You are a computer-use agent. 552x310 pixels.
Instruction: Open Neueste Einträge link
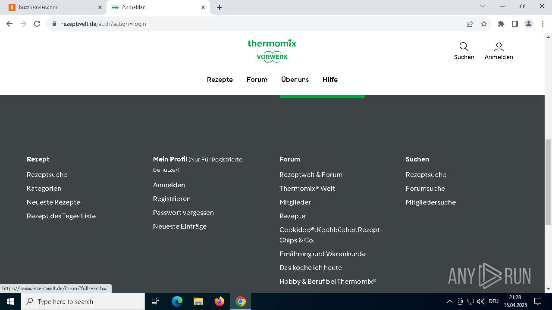coord(180,226)
